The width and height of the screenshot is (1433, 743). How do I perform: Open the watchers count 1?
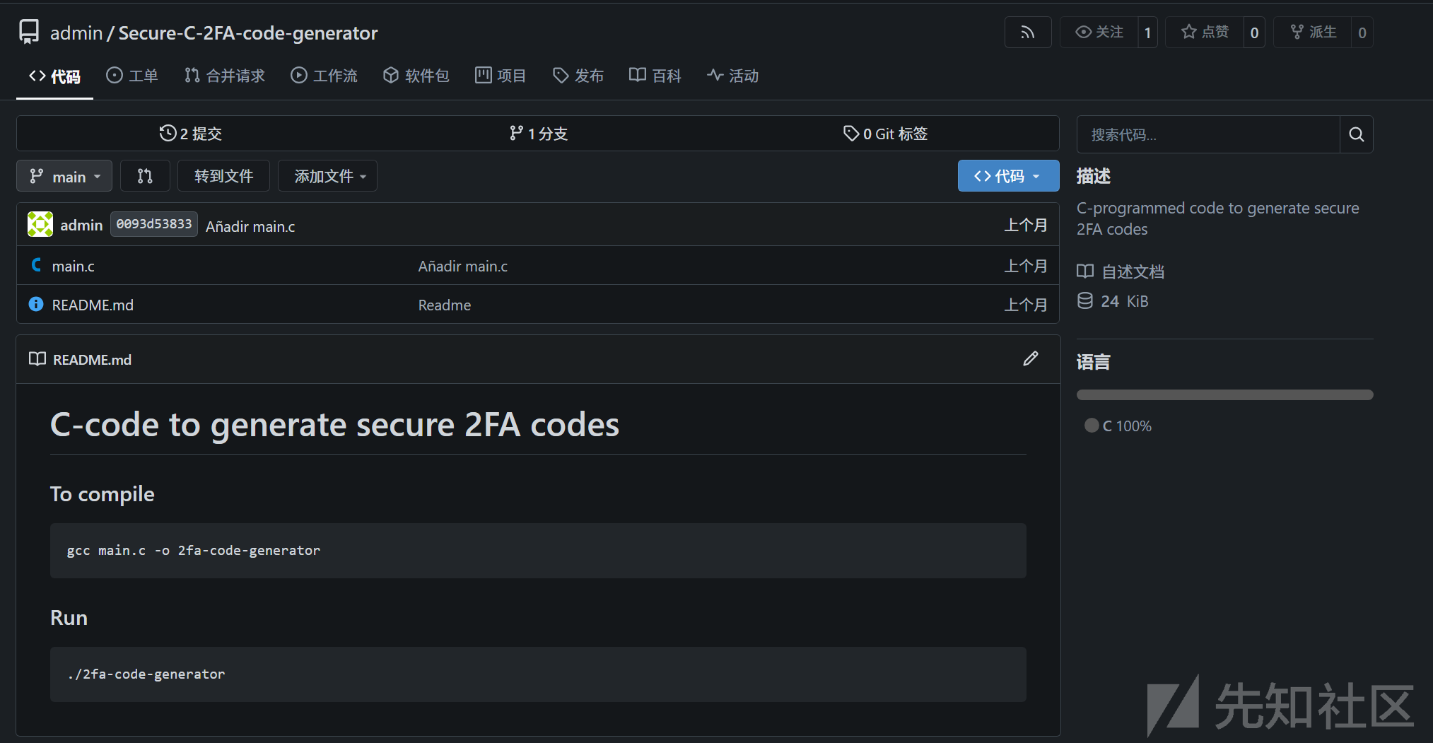(x=1147, y=33)
